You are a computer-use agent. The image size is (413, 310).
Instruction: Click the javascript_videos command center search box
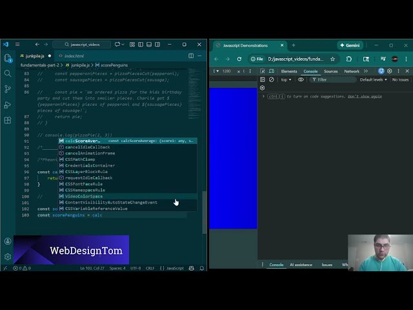pyautogui.click(x=82, y=45)
